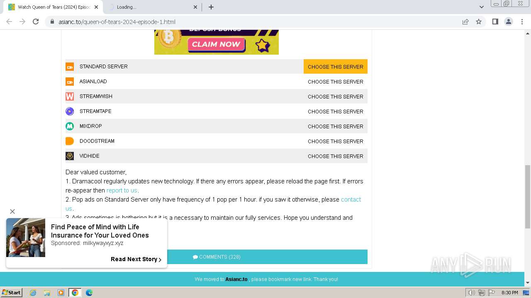Go back in browser history

tap(9, 22)
